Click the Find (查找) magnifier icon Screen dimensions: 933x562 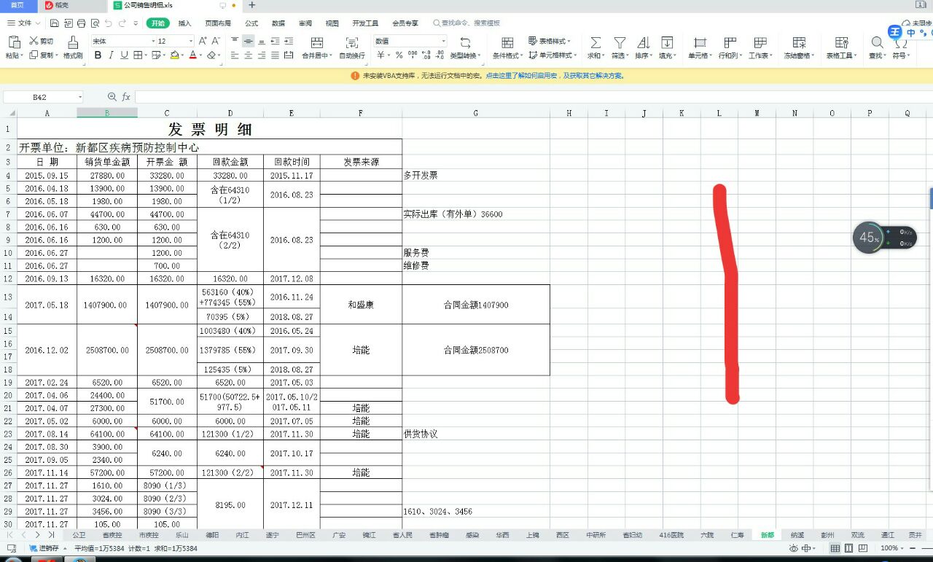tap(877, 43)
